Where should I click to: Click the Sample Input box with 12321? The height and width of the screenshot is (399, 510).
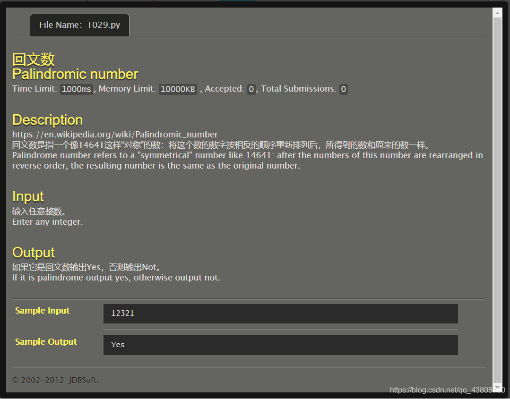[280, 314]
